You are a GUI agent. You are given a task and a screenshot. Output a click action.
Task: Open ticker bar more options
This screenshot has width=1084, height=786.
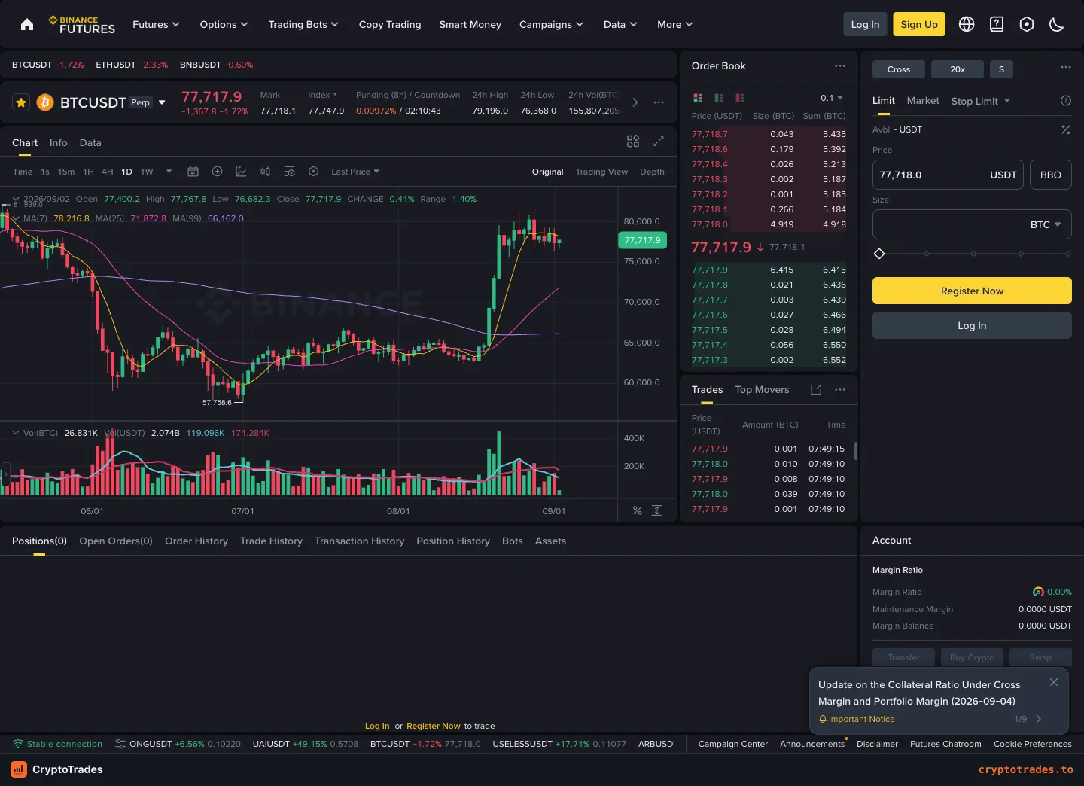[659, 102]
